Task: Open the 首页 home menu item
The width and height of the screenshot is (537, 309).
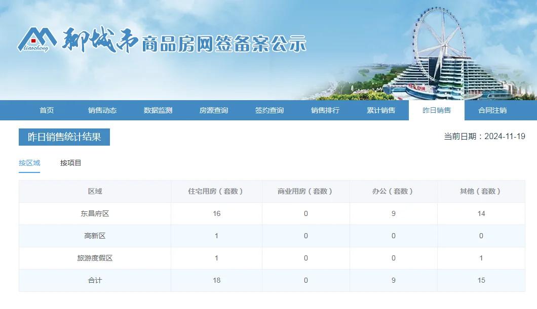Action: [x=47, y=110]
